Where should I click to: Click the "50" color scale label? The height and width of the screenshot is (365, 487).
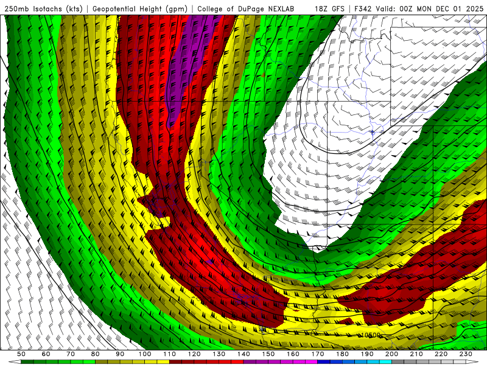pos(21,354)
